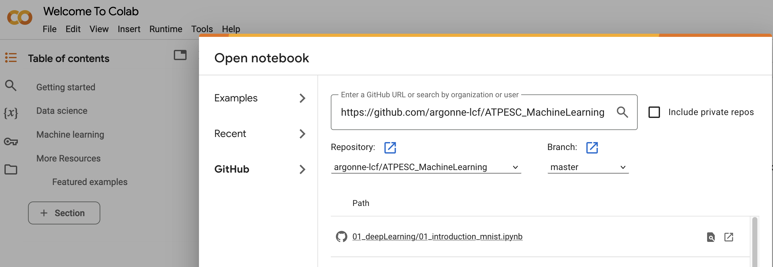Click the Welcome To Colab title
The height and width of the screenshot is (267, 773).
point(91,11)
